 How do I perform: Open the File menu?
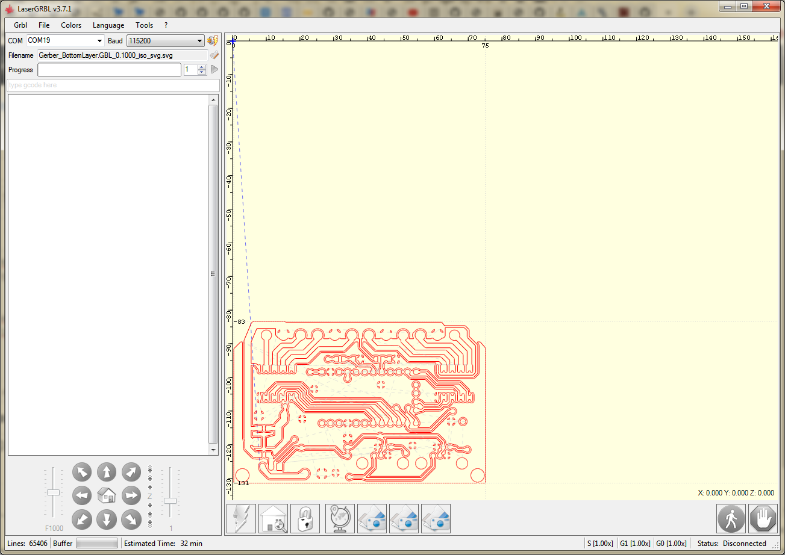pyautogui.click(x=44, y=25)
